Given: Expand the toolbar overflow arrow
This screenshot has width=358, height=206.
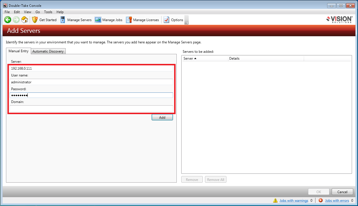Looking at the screenshot, I should click(186, 23).
